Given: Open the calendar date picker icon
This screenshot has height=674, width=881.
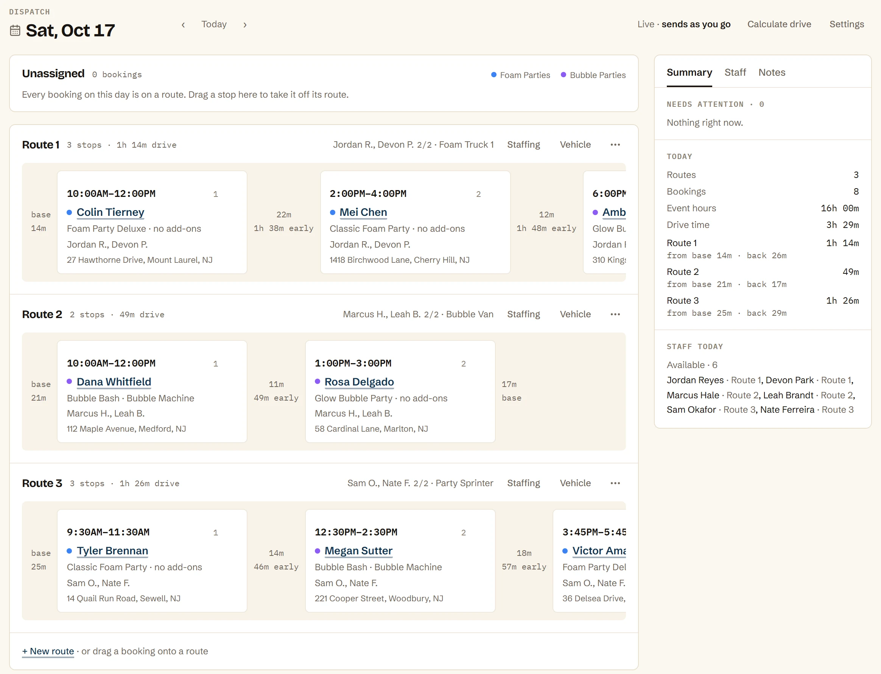Looking at the screenshot, I should click(15, 31).
